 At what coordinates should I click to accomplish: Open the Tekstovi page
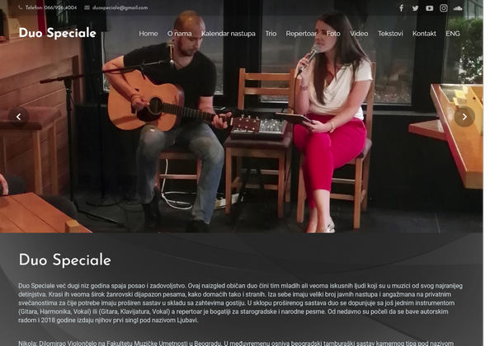tap(390, 34)
